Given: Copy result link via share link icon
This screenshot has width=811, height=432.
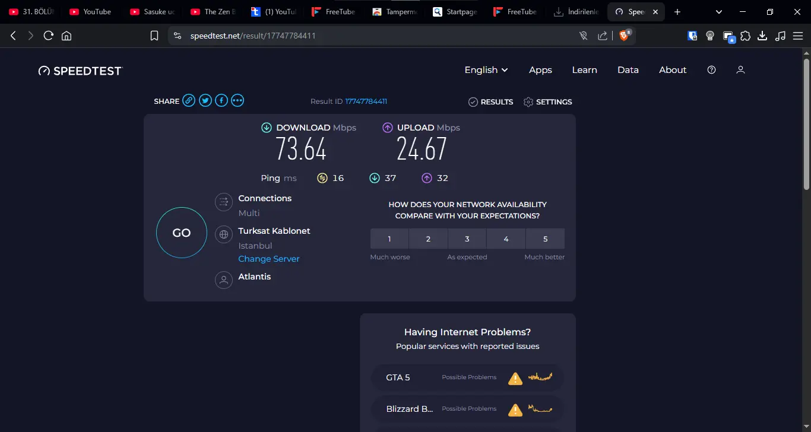Looking at the screenshot, I should 189,101.
